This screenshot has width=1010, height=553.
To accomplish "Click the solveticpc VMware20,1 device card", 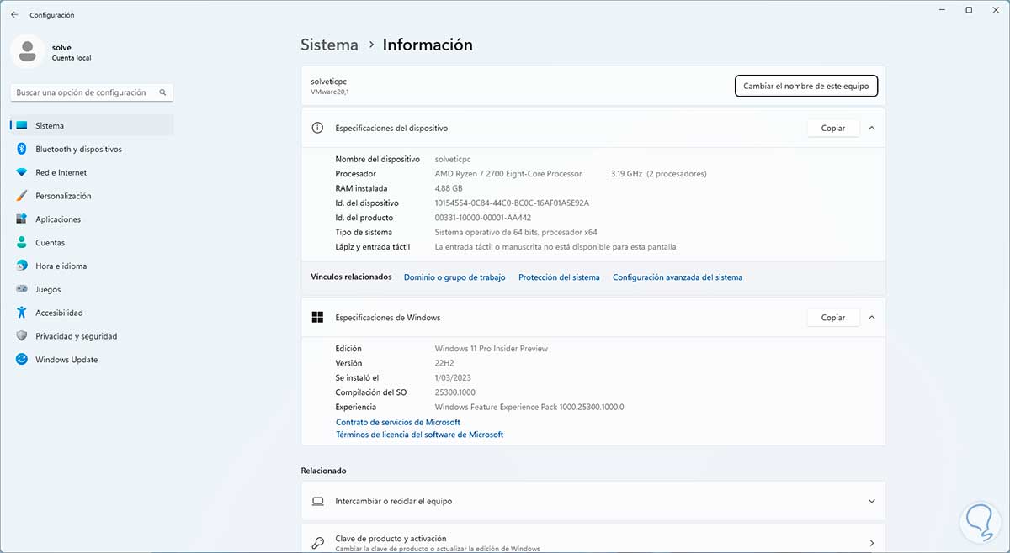I will coord(593,86).
